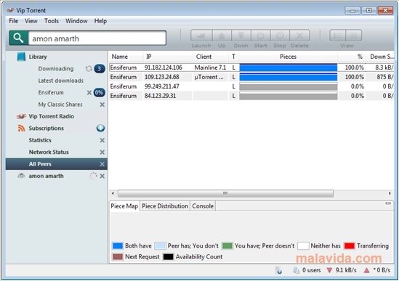
Task: Switch to the Piece Distribution tab
Action: click(x=165, y=206)
